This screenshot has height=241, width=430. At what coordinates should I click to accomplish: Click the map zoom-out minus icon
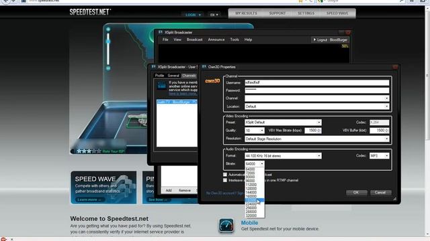108,68
